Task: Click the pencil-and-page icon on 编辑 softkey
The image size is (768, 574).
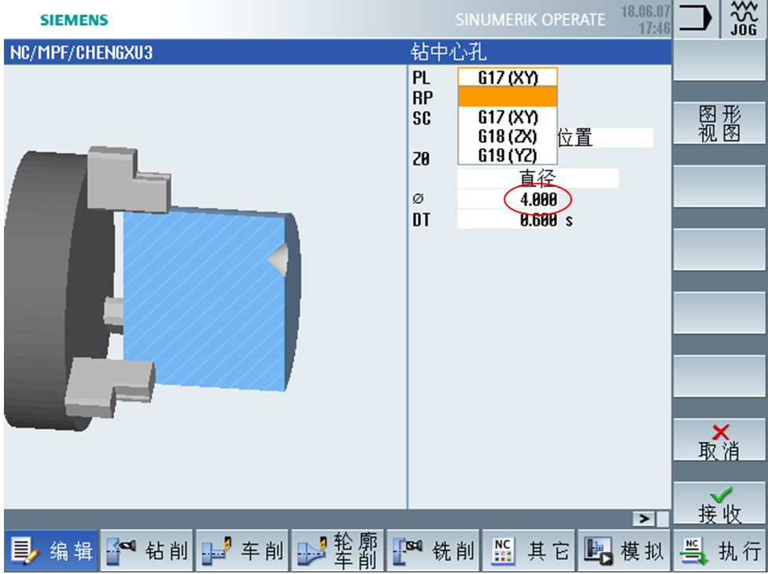Action: 24,550
